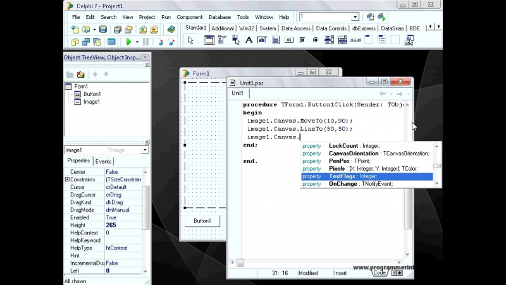Select Form1 root in Object TreeView

pyautogui.click(x=81, y=87)
